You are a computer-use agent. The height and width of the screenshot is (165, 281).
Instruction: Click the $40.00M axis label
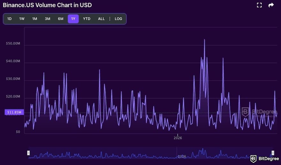click(13, 61)
